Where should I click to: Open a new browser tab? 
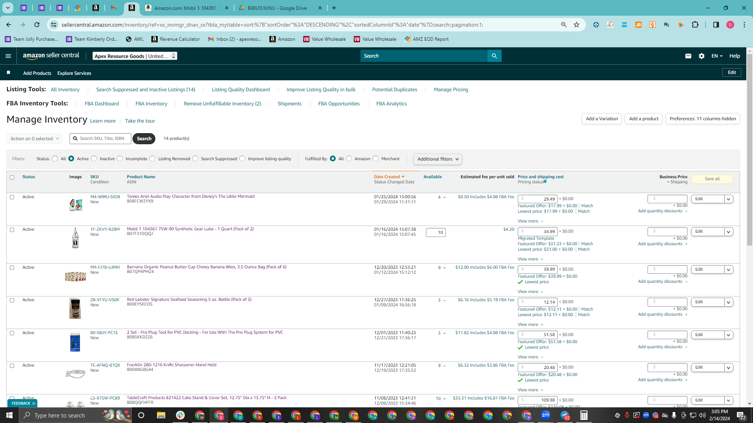334,8
